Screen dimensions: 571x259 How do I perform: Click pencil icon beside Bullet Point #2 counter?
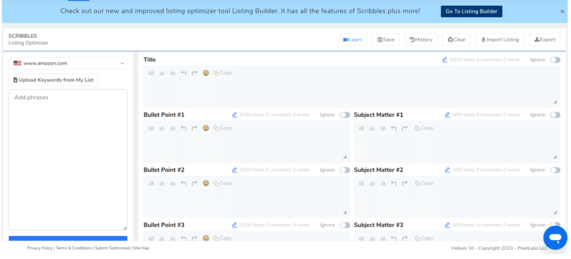click(x=235, y=170)
